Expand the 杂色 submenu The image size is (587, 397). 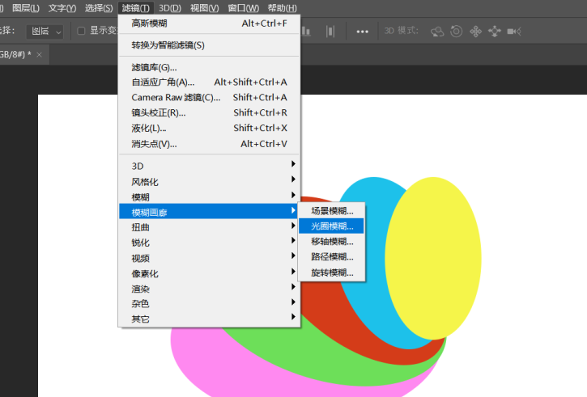[209, 303]
